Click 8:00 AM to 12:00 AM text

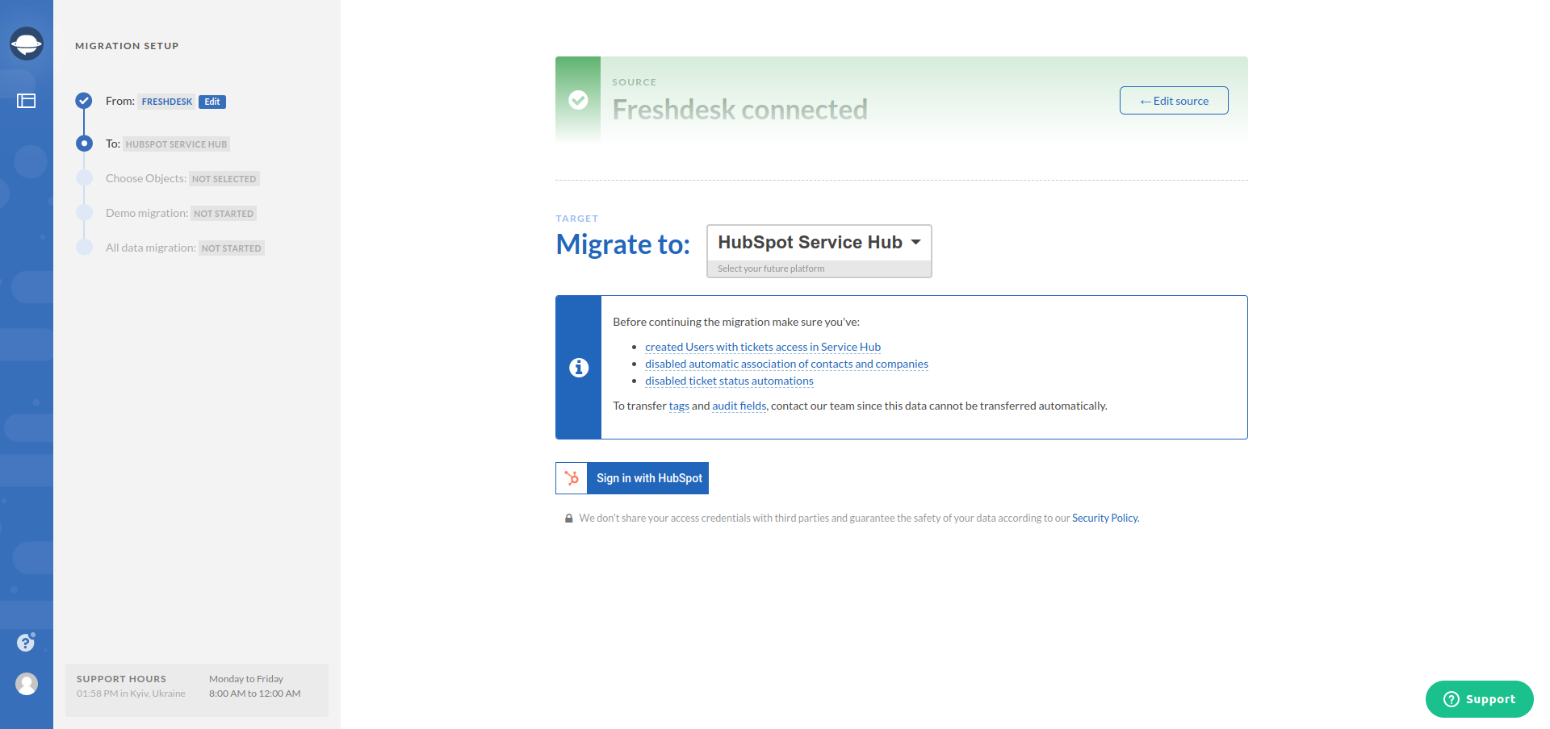pyautogui.click(x=255, y=694)
